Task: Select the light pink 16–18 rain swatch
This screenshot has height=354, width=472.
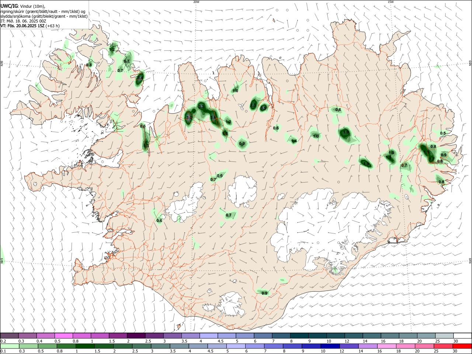Action: pyautogui.click(x=386, y=346)
